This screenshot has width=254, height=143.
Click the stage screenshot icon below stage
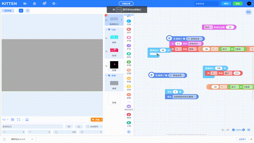pos(27,120)
